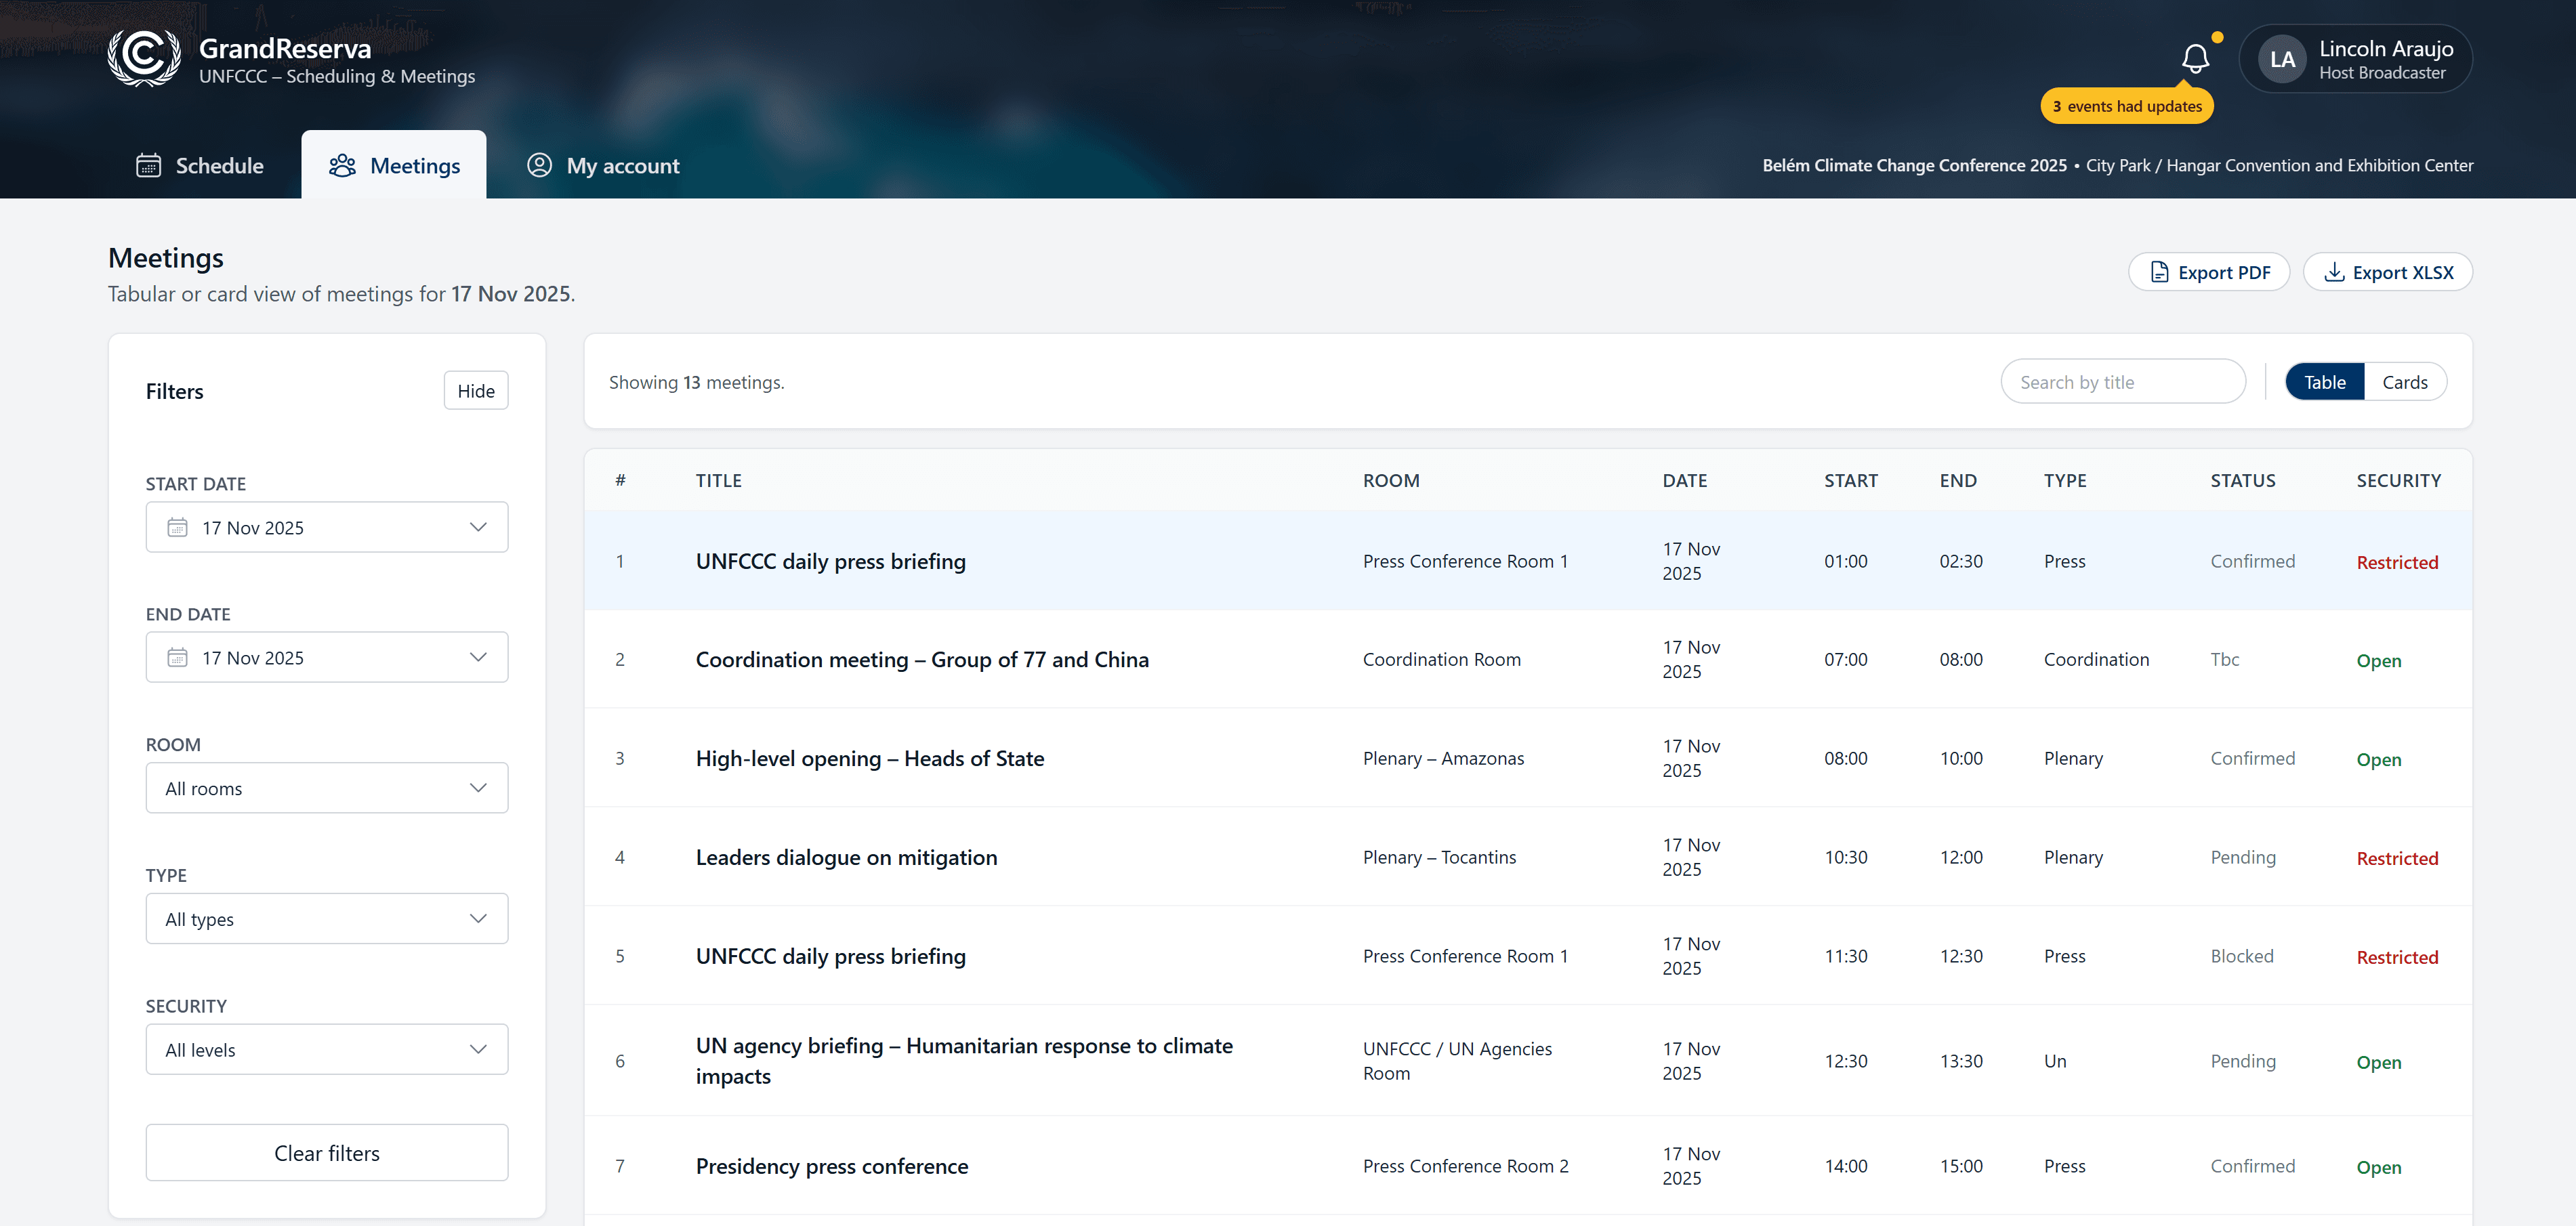Expand the All rooms dropdown
Viewport: 2576px width, 1226px height.
tap(327, 788)
